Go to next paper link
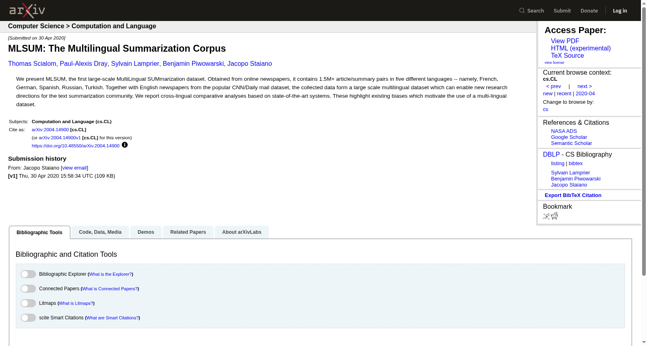Image resolution: width=647 pixels, height=346 pixels. (585, 86)
